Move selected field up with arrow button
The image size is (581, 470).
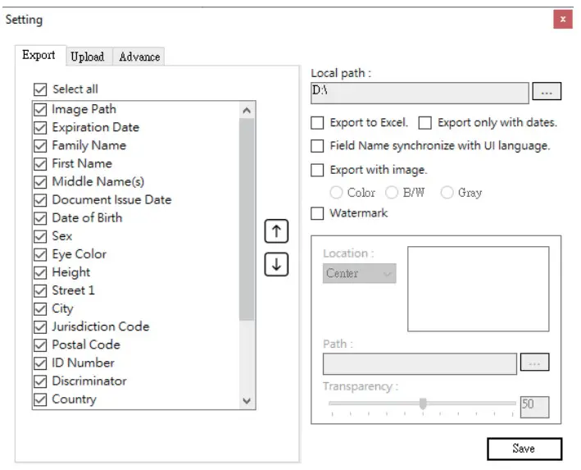tap(276, 232)
